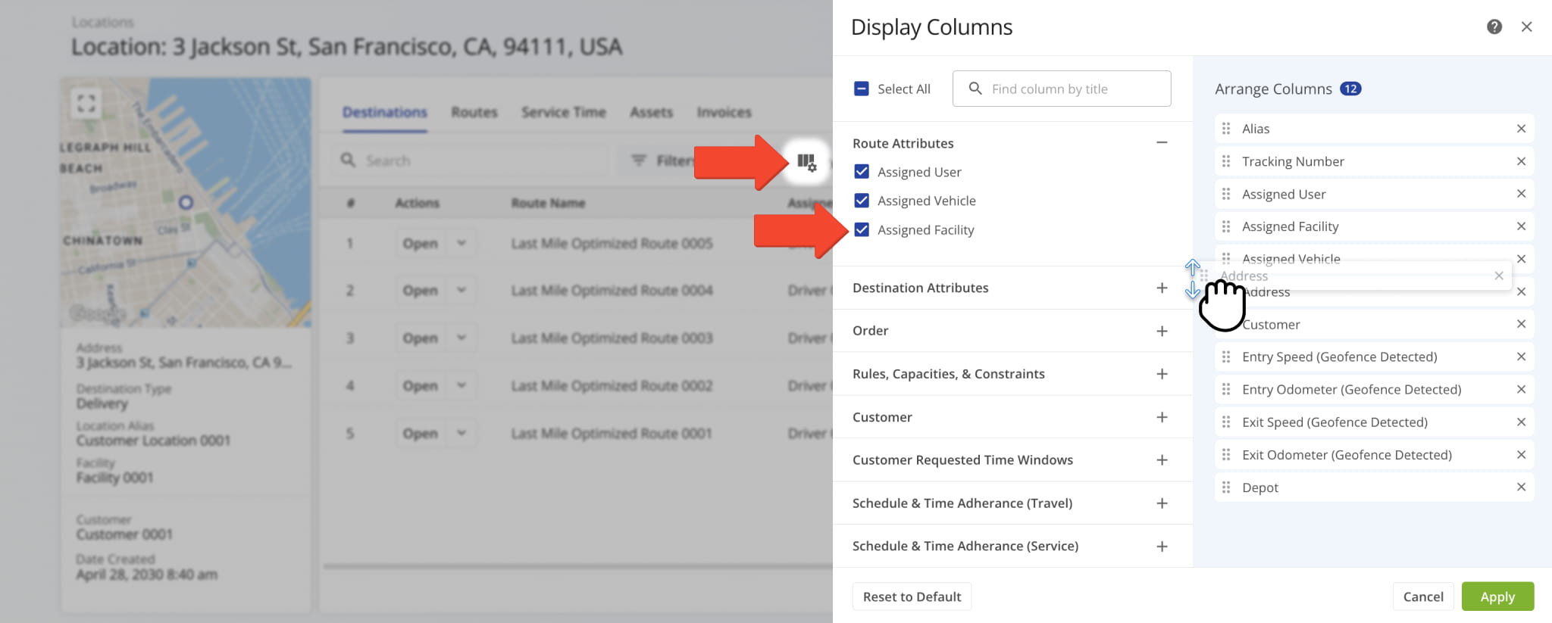Switch to the Service Time tab
This screenshot has width=1552, height=623.
pos(563,112)
